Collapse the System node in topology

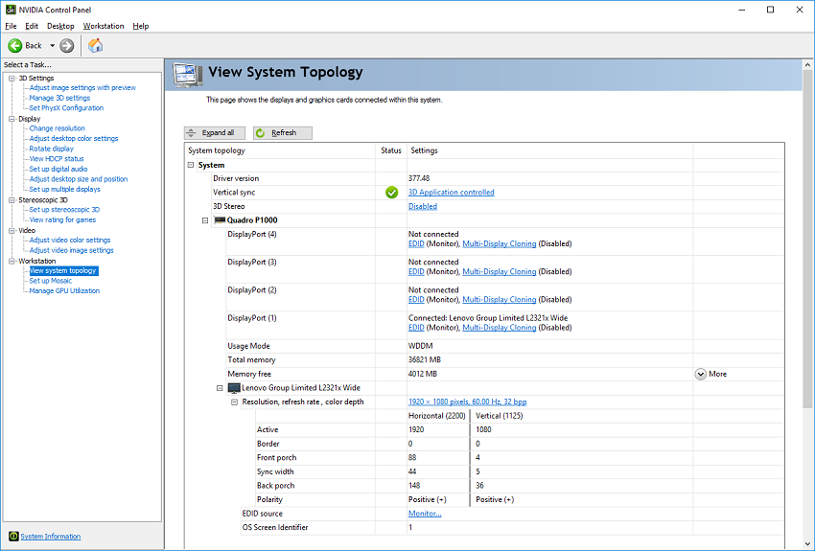point(191,165)
